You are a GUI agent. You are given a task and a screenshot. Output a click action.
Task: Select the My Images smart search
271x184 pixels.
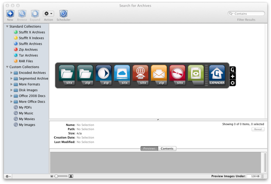[x=24, y=124]
